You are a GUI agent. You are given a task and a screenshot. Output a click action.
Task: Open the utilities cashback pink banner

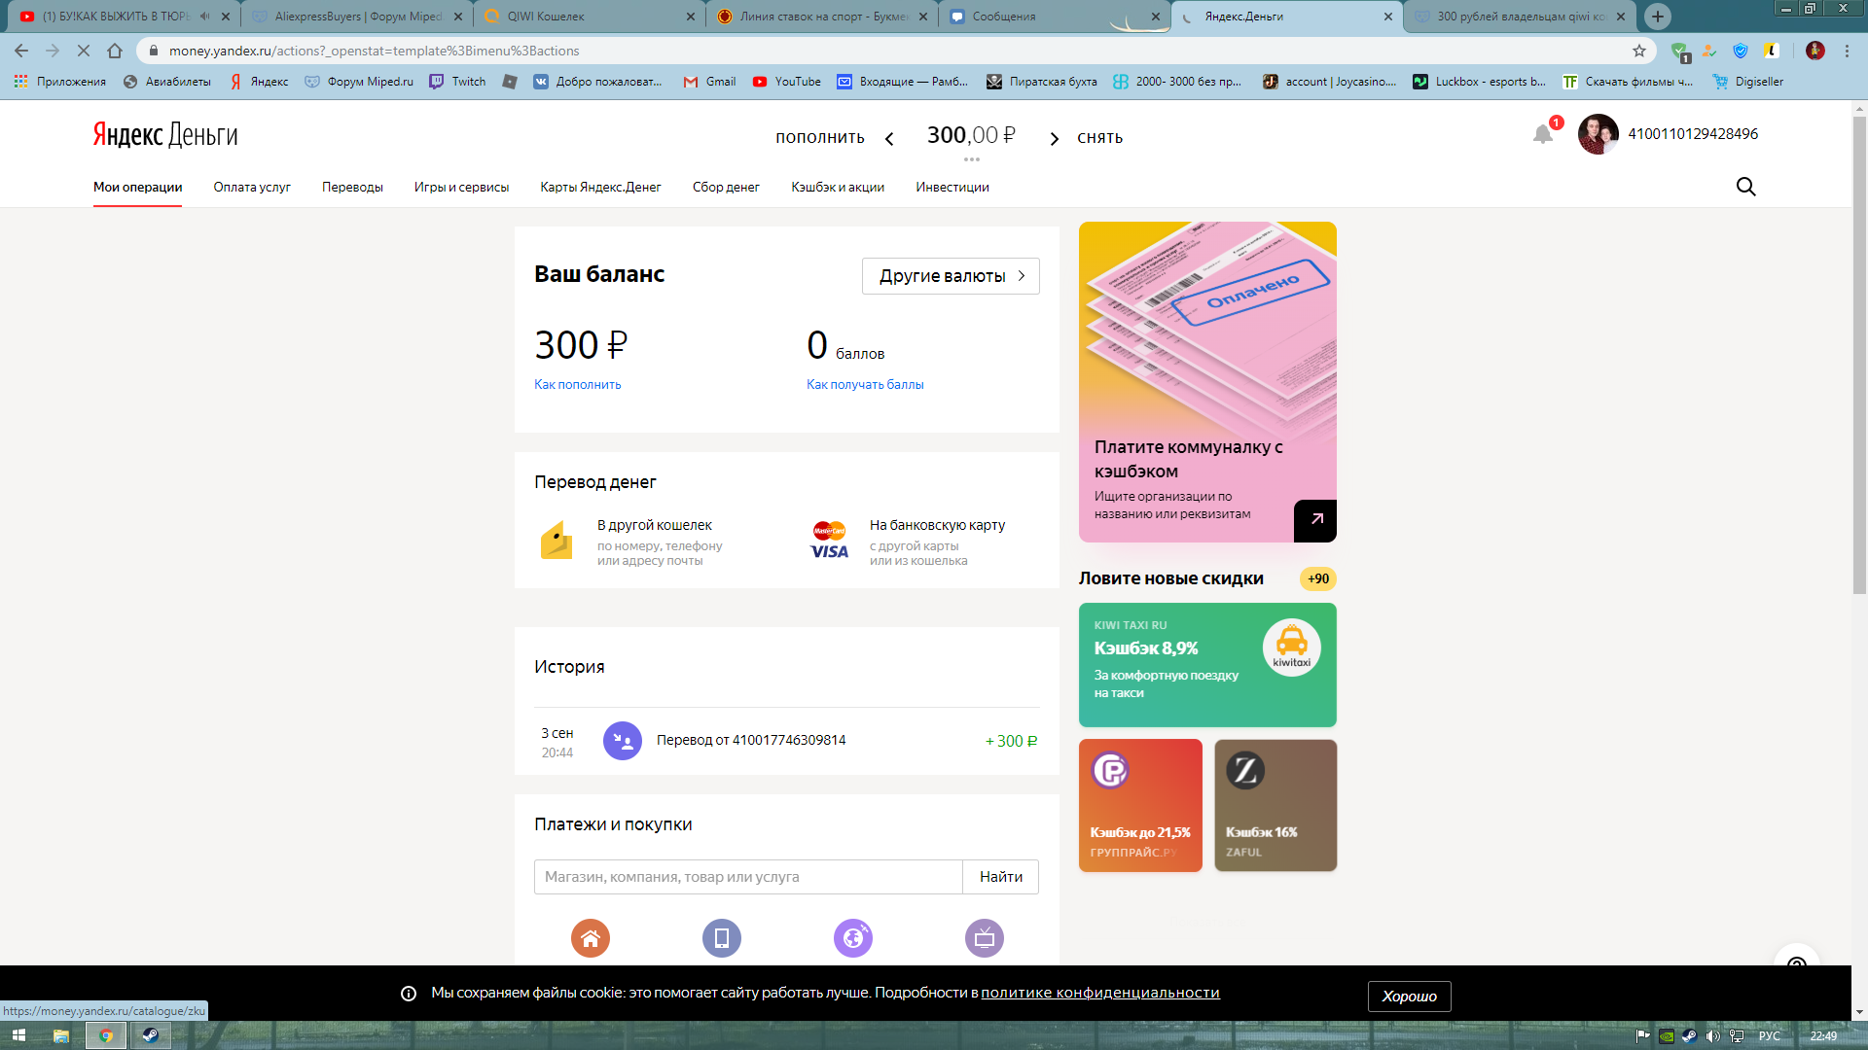pyautogui.click(x=1207, y=382)
